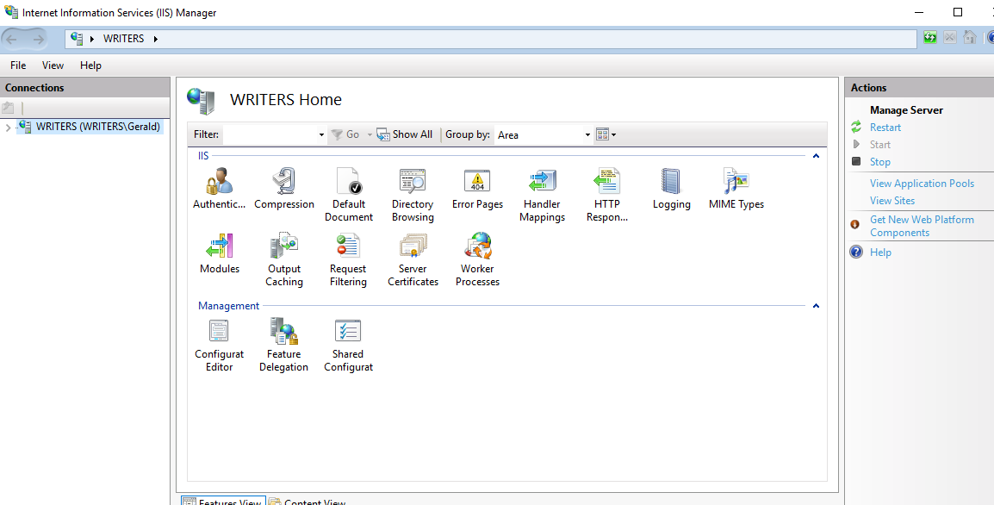Open the Go button dropdown arrow
Viewport: 994px width, 505px height.
(x=370, y=134)
